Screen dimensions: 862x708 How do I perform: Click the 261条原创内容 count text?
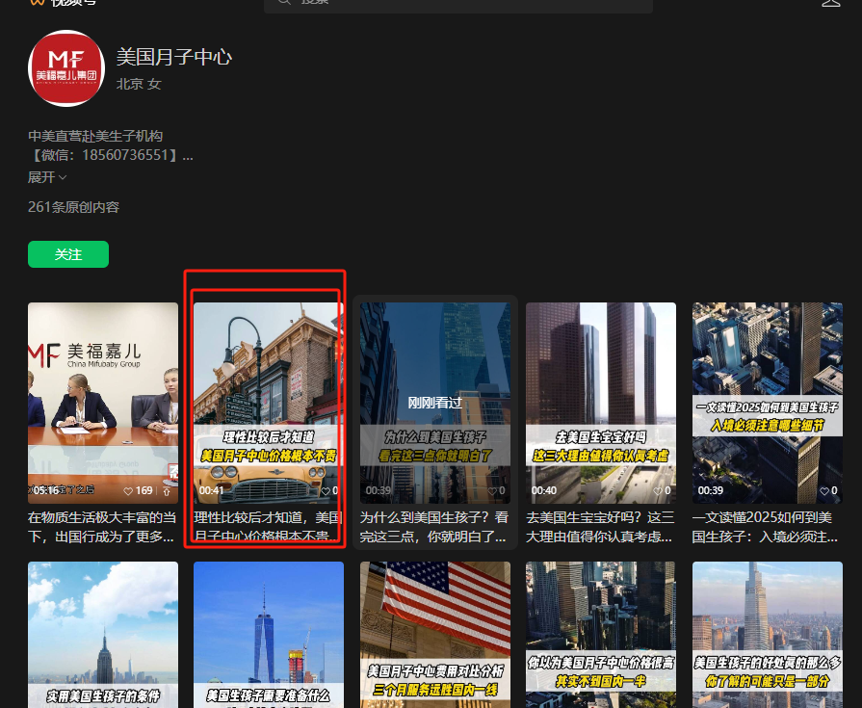[73, 207]
